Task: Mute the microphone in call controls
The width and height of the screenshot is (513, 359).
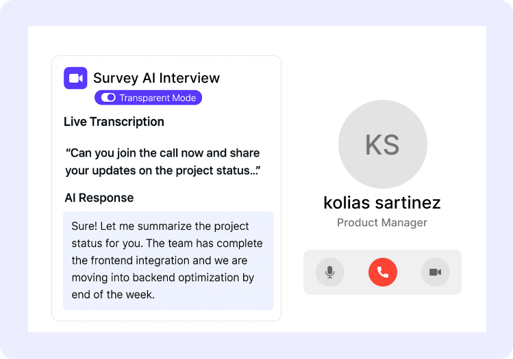Action: 329,272
